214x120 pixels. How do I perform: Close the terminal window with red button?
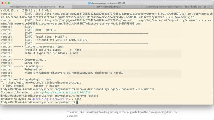click(x=3, y=3)
